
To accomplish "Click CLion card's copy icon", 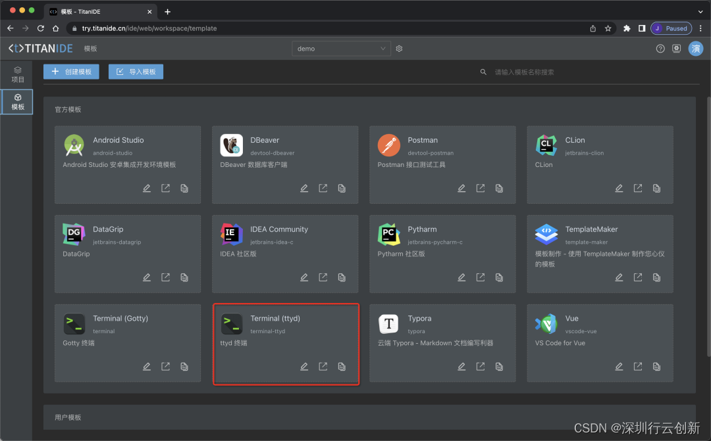I will (x=656, y=188).
